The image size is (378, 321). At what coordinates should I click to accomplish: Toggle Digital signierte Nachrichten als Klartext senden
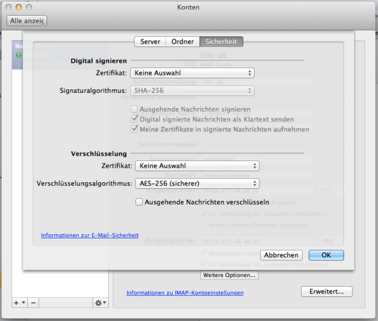(134, 119)
